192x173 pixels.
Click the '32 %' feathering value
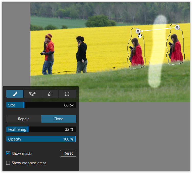pyautogui.click(x=69, y=129)
